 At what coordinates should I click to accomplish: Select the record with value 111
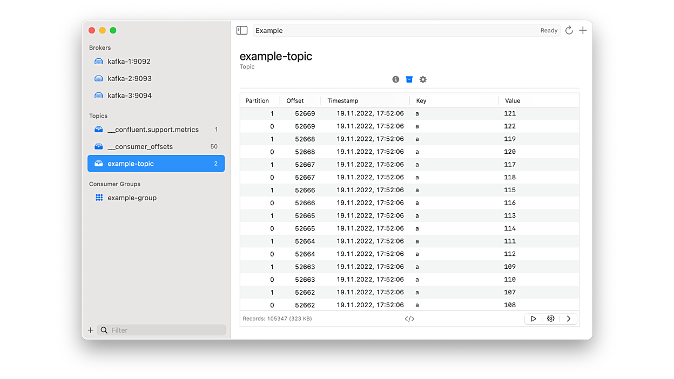pyautogui.click(x=409, y=241)
